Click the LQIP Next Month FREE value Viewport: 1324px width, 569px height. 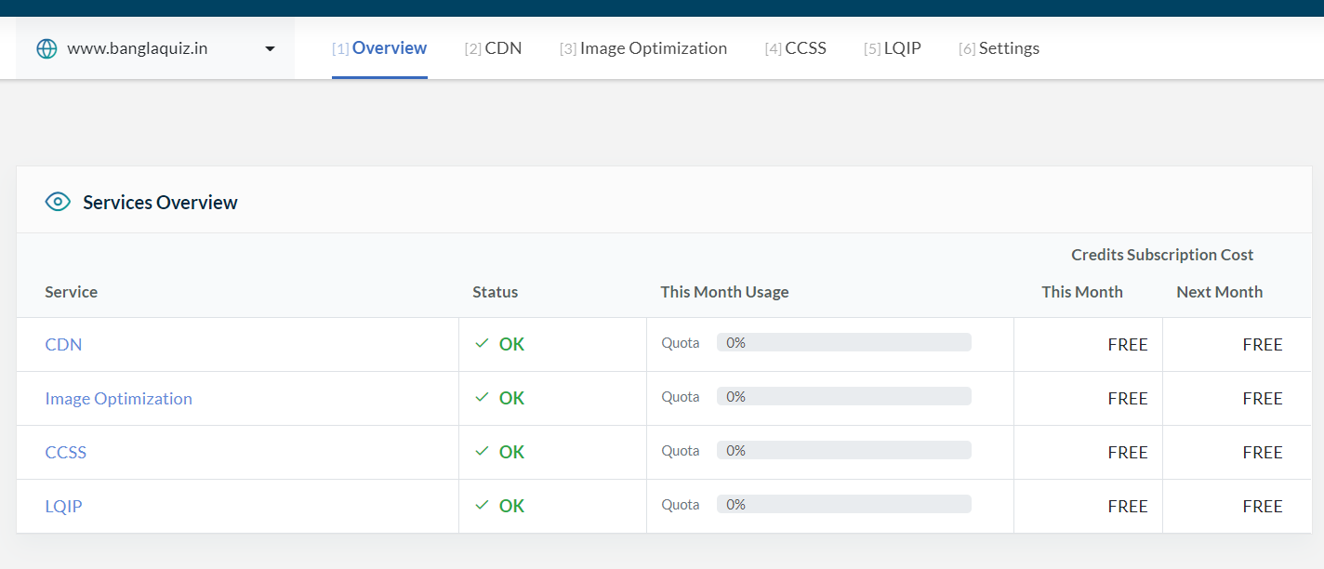point(1263,507)
